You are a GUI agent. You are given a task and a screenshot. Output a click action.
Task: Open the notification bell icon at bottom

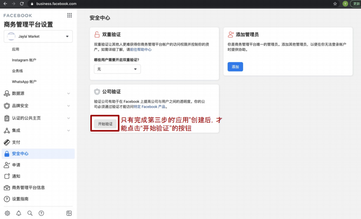pyautogui.click(x=19, y=213)
